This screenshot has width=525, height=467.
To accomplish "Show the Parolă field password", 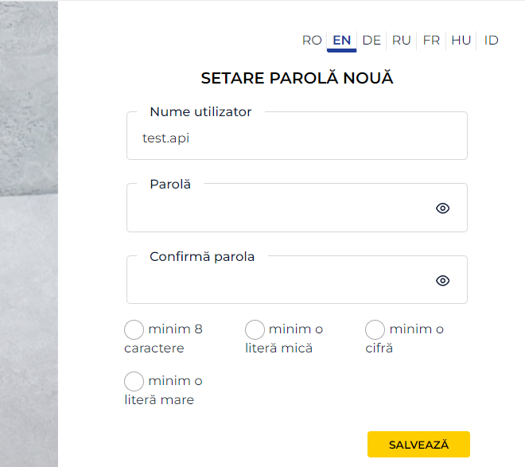I will click(x=443, y=208).
